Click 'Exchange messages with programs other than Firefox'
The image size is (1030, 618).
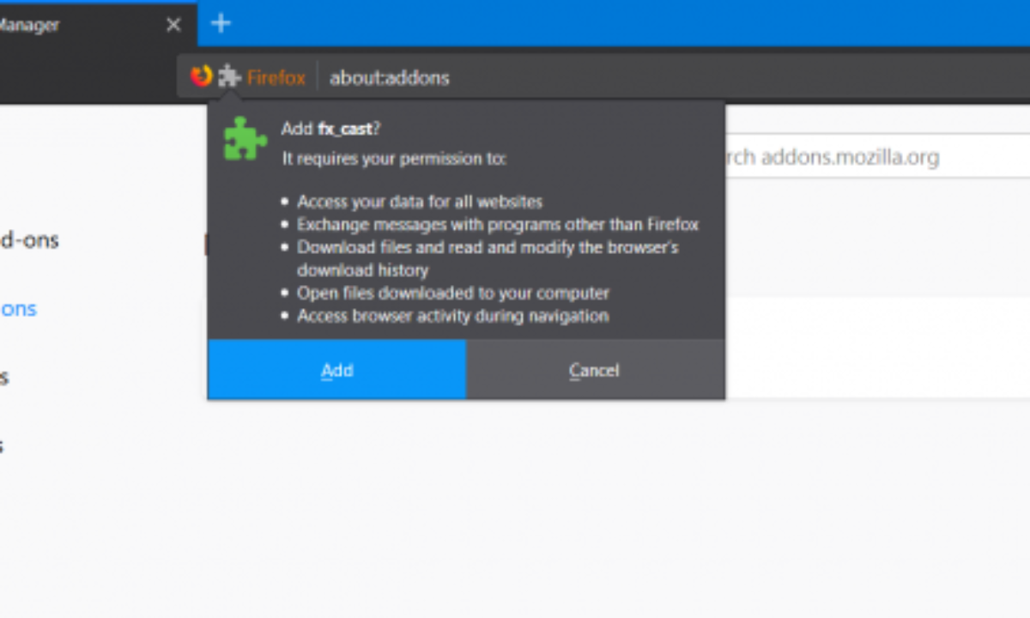click(x=498, y=225)
